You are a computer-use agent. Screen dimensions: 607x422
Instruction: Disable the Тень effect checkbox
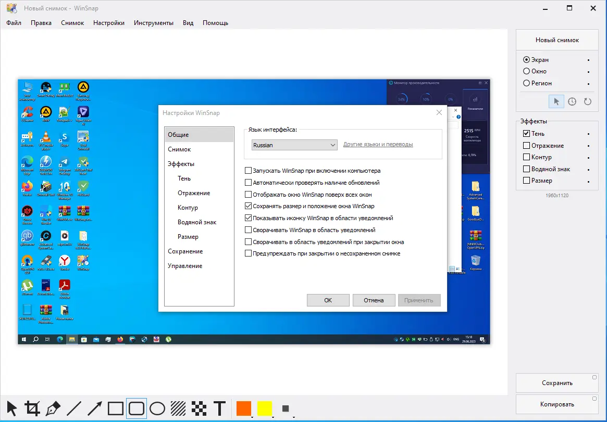click(x=526, y=133)
